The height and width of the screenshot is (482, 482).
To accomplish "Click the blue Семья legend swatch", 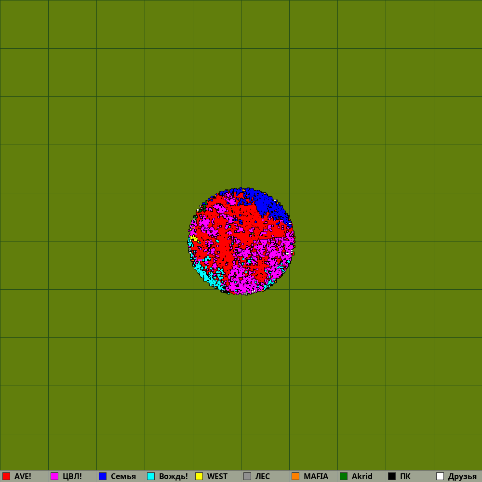I will tap(103, 476).
